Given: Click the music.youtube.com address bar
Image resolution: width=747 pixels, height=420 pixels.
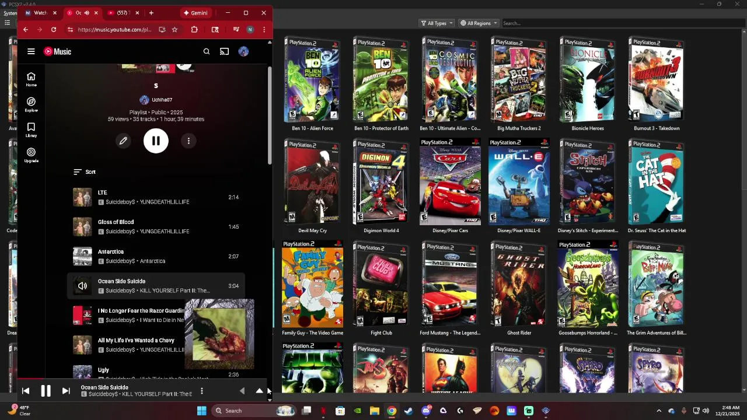Looking at the screenshot, I should (114, 30).
